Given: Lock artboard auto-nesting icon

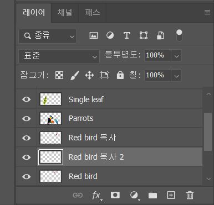Looking at the screenshot, I should point(104,75).
